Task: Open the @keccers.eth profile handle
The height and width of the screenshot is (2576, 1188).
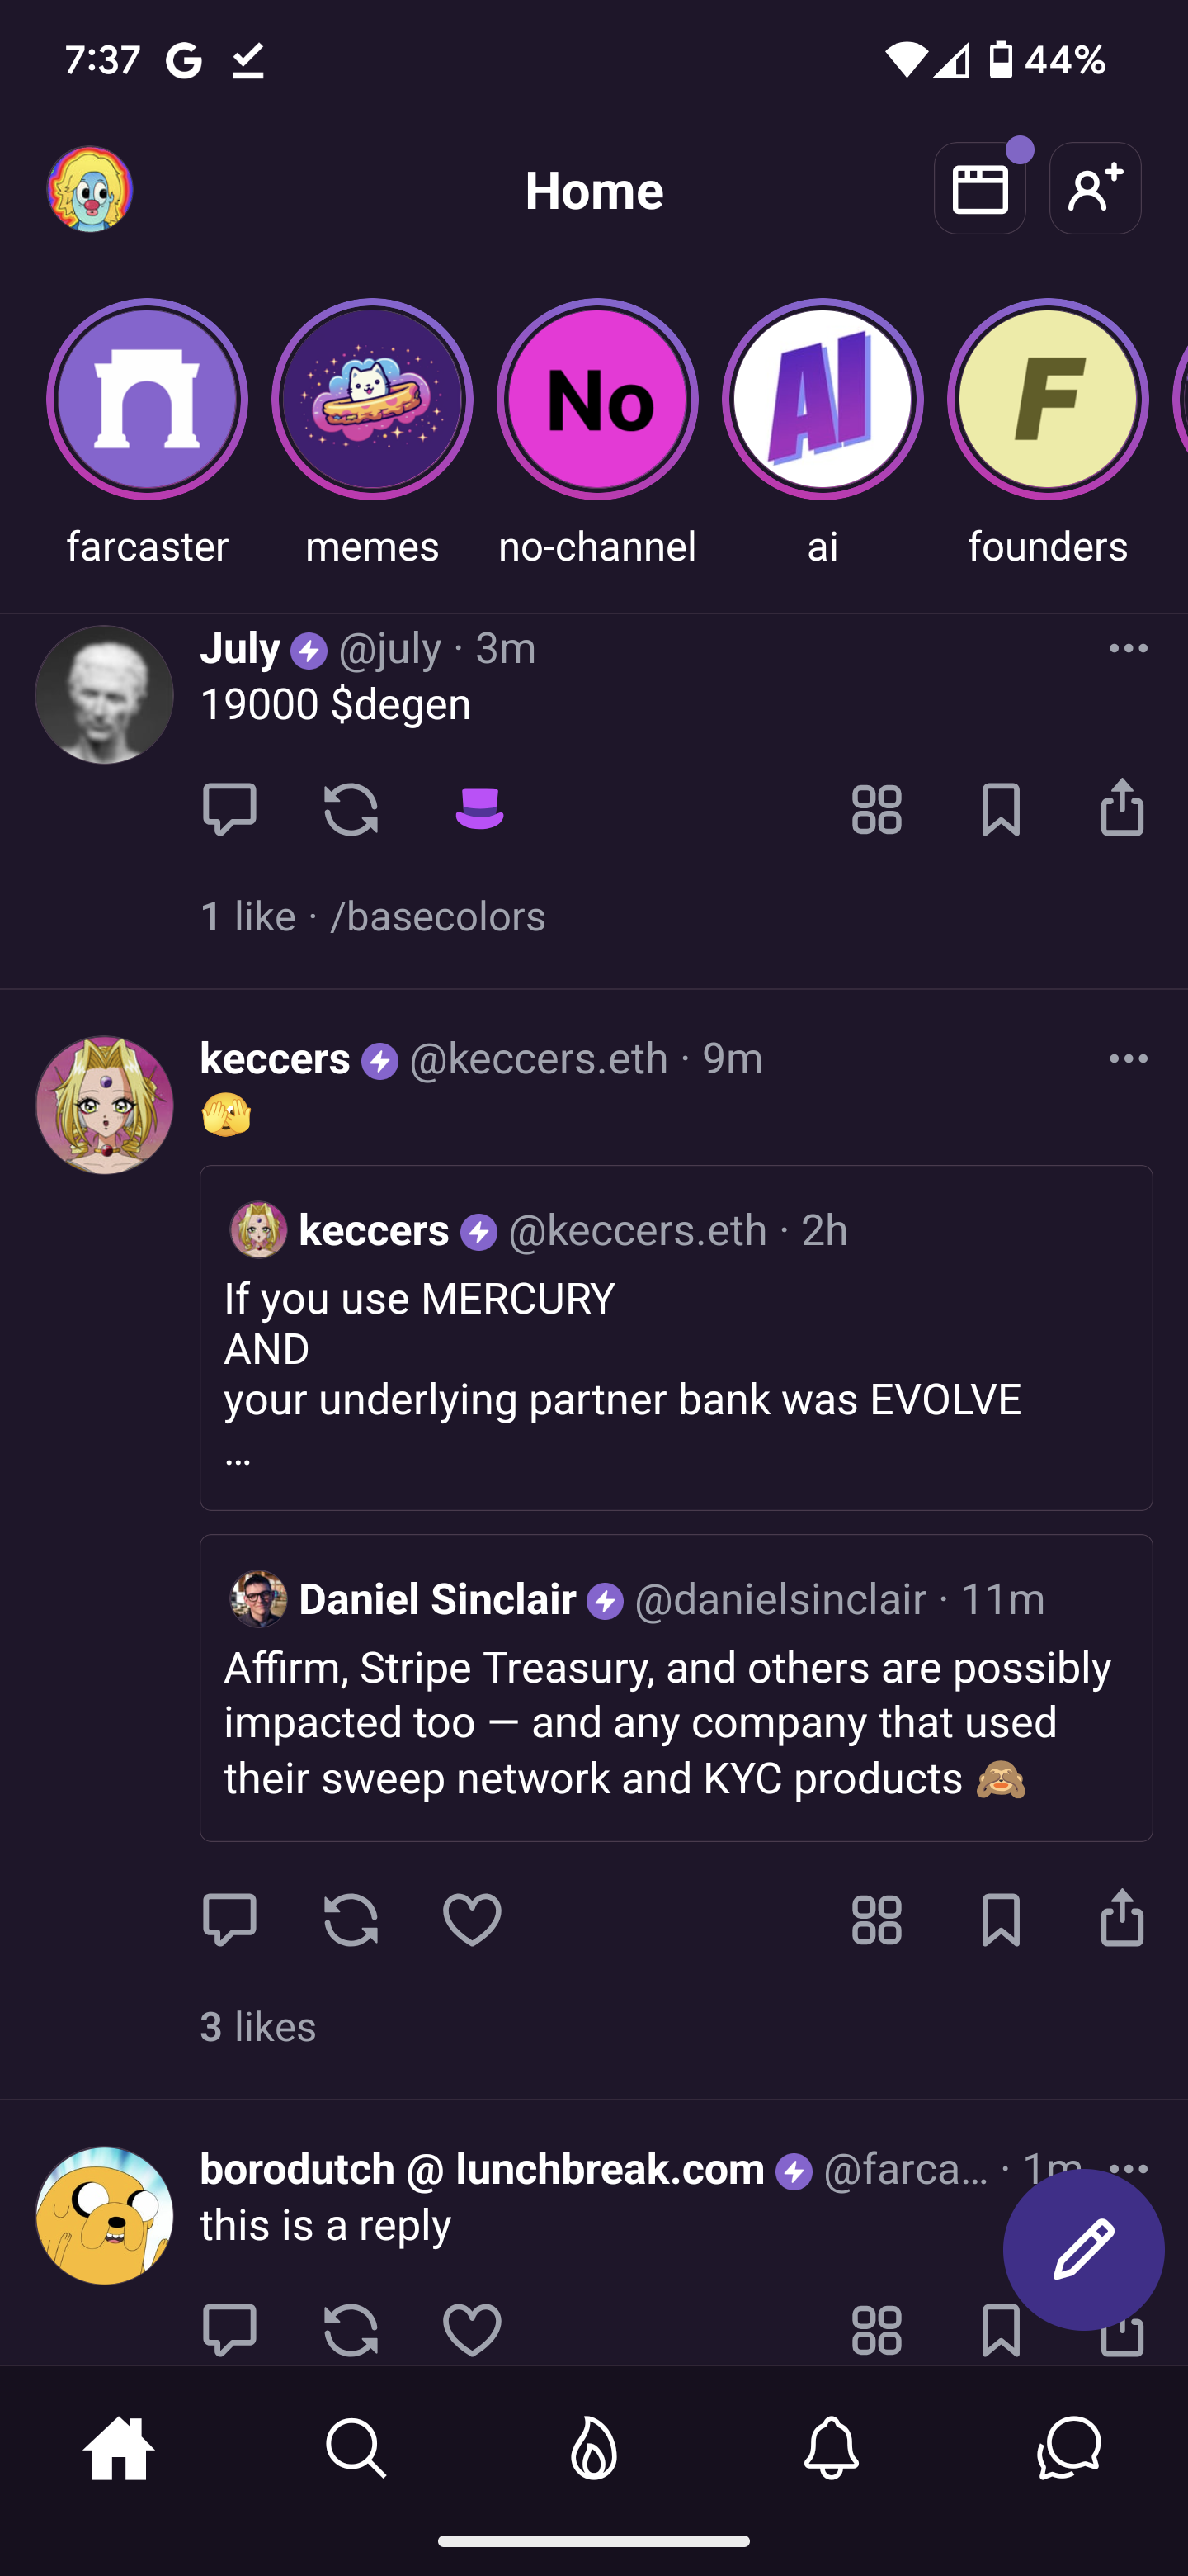Action: click(538, 1058)
